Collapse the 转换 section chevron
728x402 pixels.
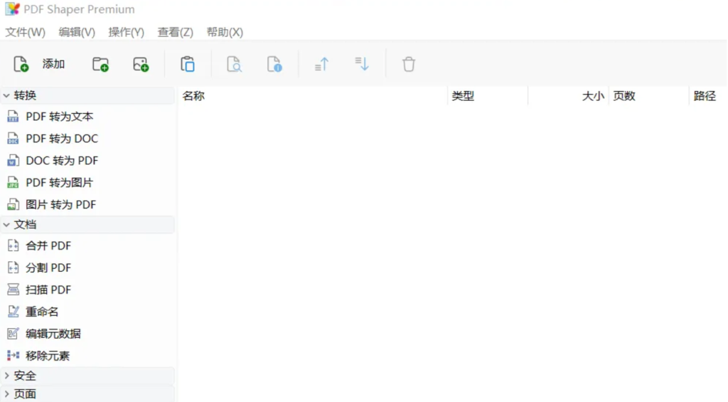pyautogui.click(x=6, y=95)
